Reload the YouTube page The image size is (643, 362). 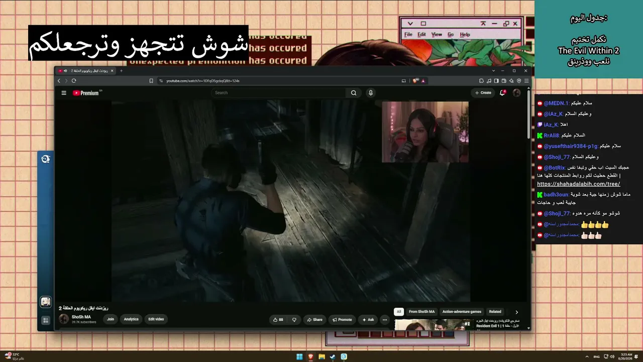[74, 80]
